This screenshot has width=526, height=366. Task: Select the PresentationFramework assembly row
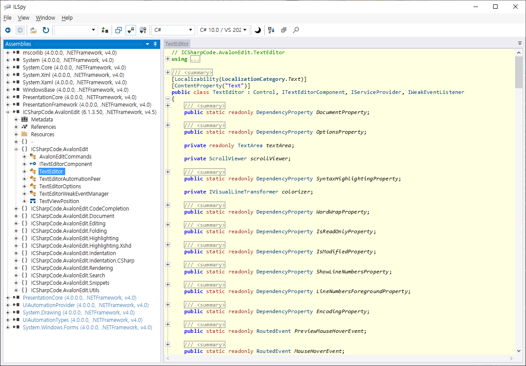[87, 105]
